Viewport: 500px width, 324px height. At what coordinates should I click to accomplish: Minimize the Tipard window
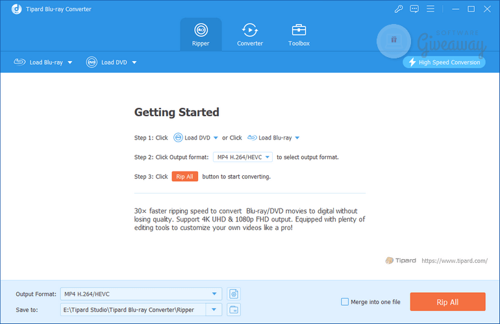455,9
